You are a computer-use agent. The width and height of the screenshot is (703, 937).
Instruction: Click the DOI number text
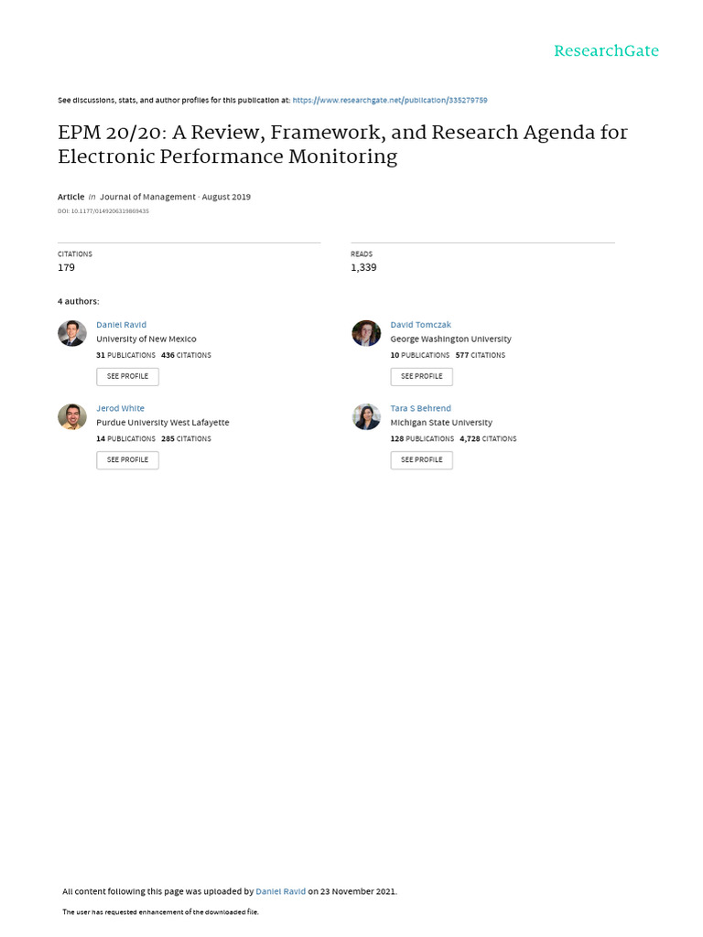pos(103,211)
